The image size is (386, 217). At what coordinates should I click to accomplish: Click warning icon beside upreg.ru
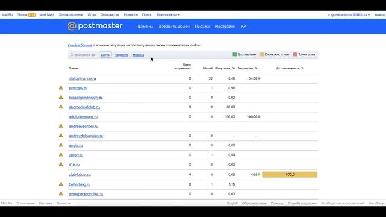pos(61,155)
